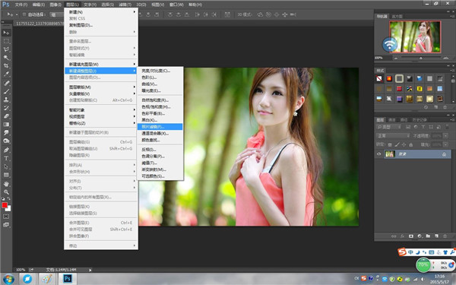456x285 pixels.
Task: Select 复制图层(D)... menu item
Action: click(101, 25)
